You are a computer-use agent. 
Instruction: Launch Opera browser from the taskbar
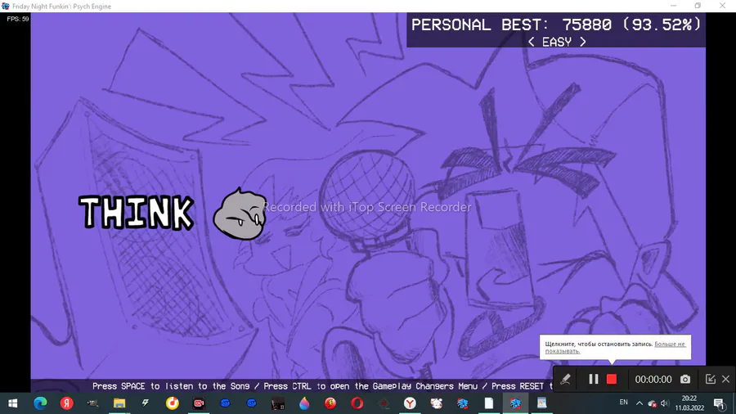tap(357, 403)
